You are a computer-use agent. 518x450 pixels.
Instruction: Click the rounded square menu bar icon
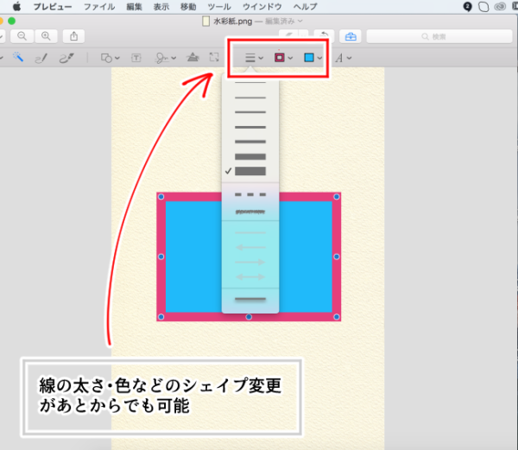tap(483, 7)
